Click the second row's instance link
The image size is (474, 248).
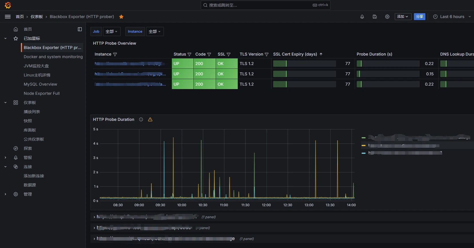click(130, 74)
